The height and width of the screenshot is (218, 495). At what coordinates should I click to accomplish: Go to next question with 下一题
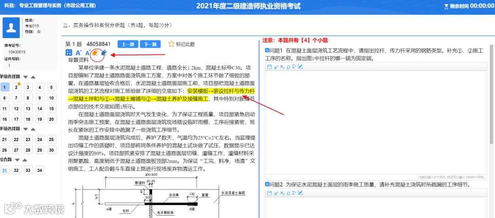(x=150, y=44)
